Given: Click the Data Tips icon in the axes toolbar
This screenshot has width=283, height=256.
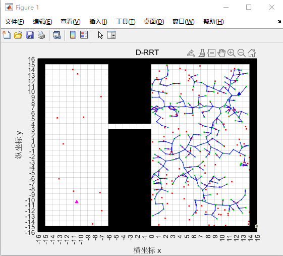Looking at the screenshot, I should click(x=211, y=53).
